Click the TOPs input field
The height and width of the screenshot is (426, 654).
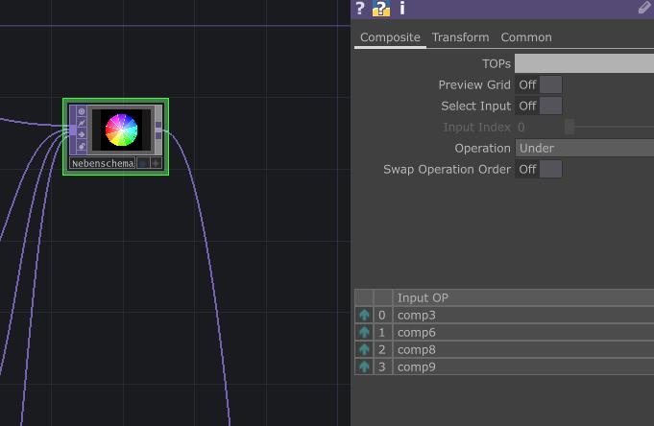[x=584, y=63]
